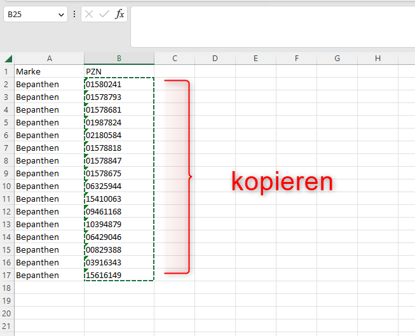Select row 18 header
Image resolution: width=415 pixels, height=336 pixels.
[x=6, y=288]
